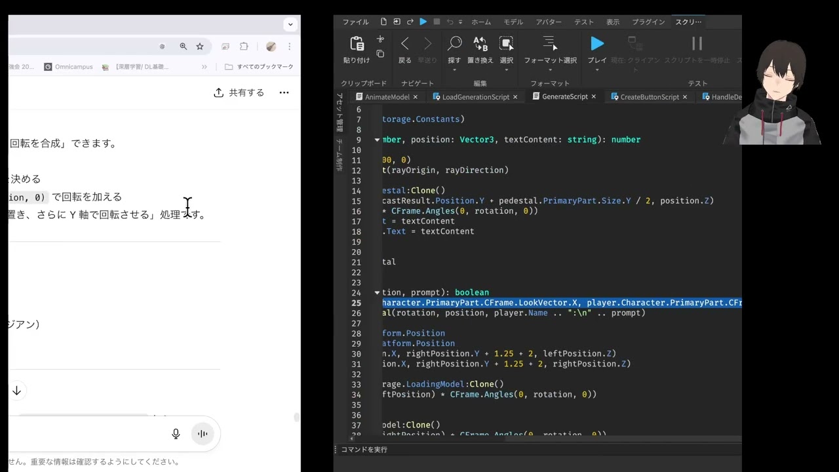Screen dimensions: 839x472
Task: Open the すべてのブックマーク folder
Action: pos(259,67)
